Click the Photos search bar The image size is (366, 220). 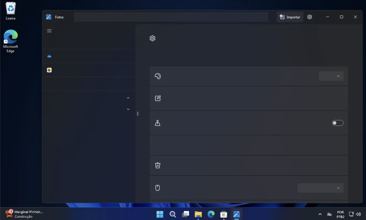pos(171,17)
